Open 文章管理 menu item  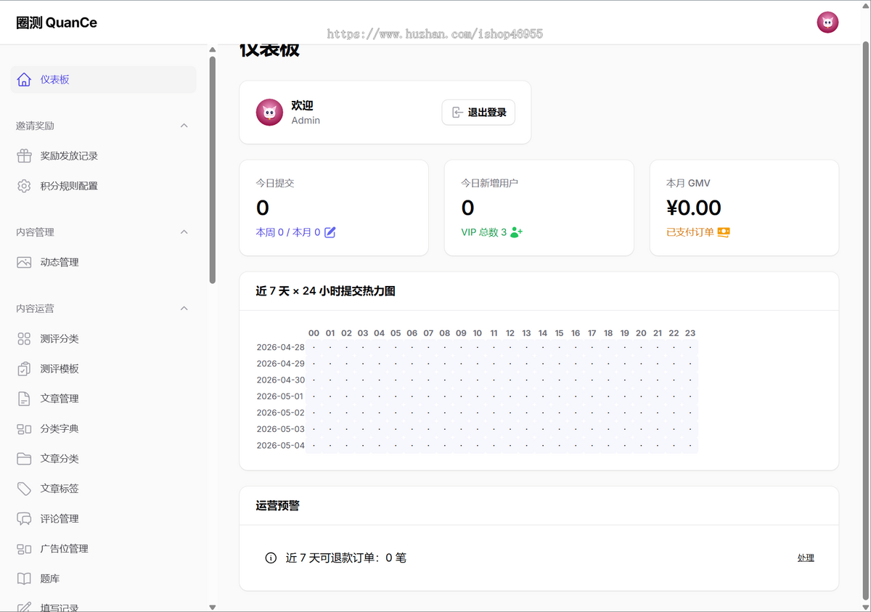[103, 399]
